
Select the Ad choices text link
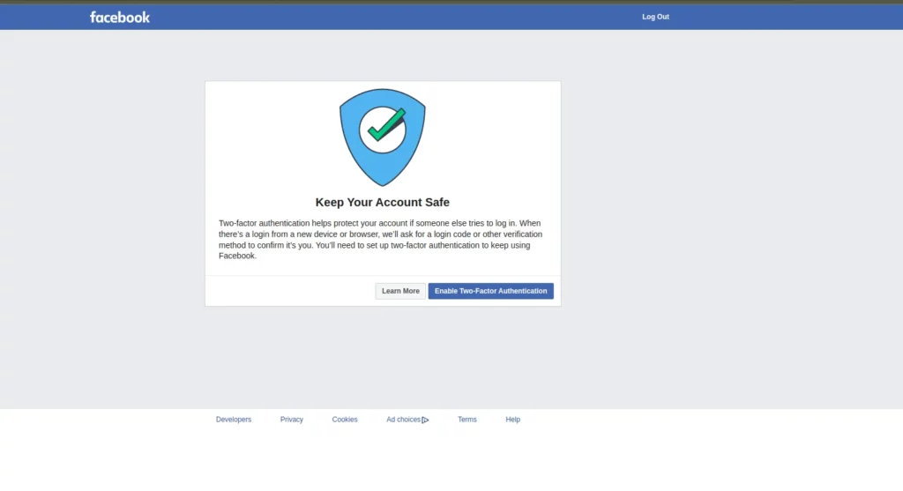click(x=403, y=420)
